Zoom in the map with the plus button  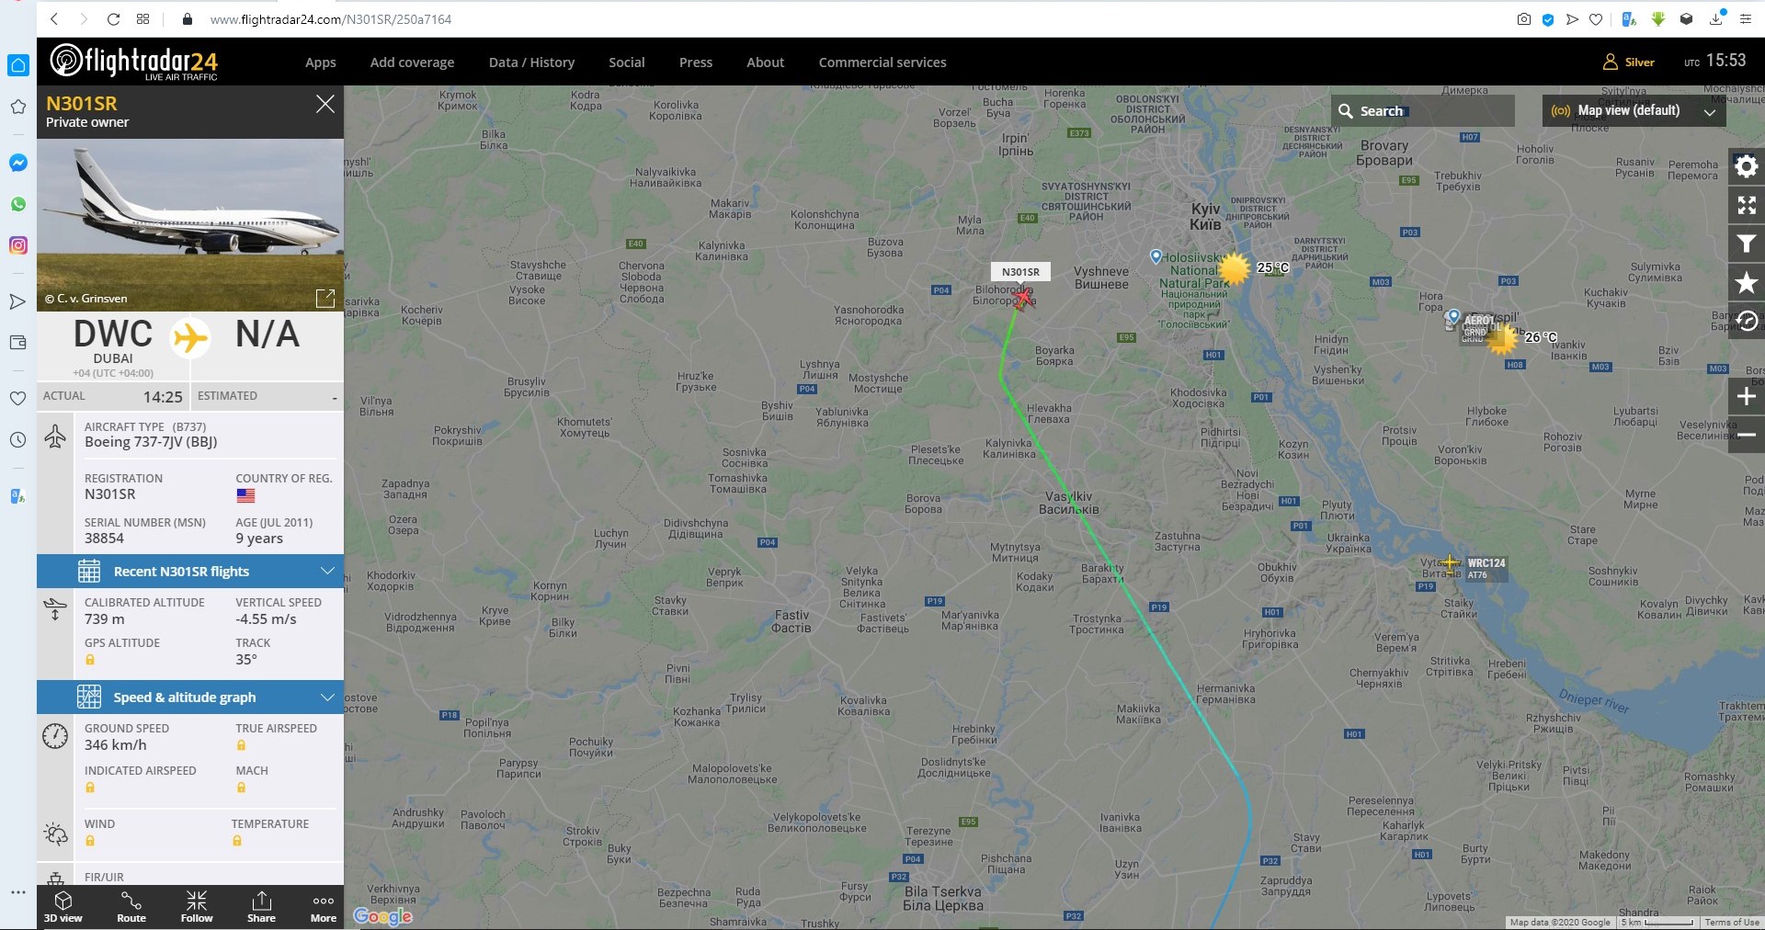1747,397
